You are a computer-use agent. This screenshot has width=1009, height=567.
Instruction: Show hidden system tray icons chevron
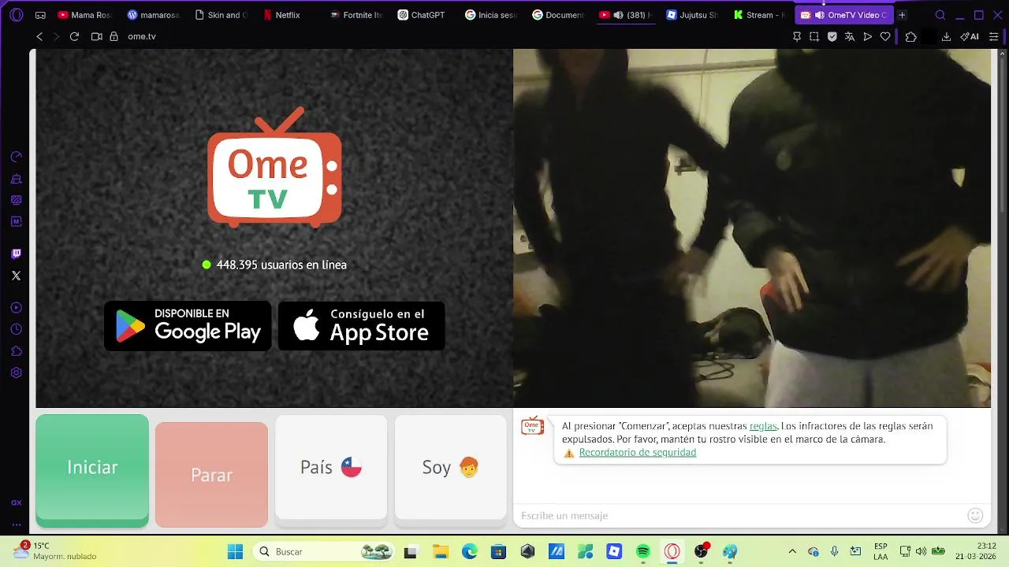(792, 551)
